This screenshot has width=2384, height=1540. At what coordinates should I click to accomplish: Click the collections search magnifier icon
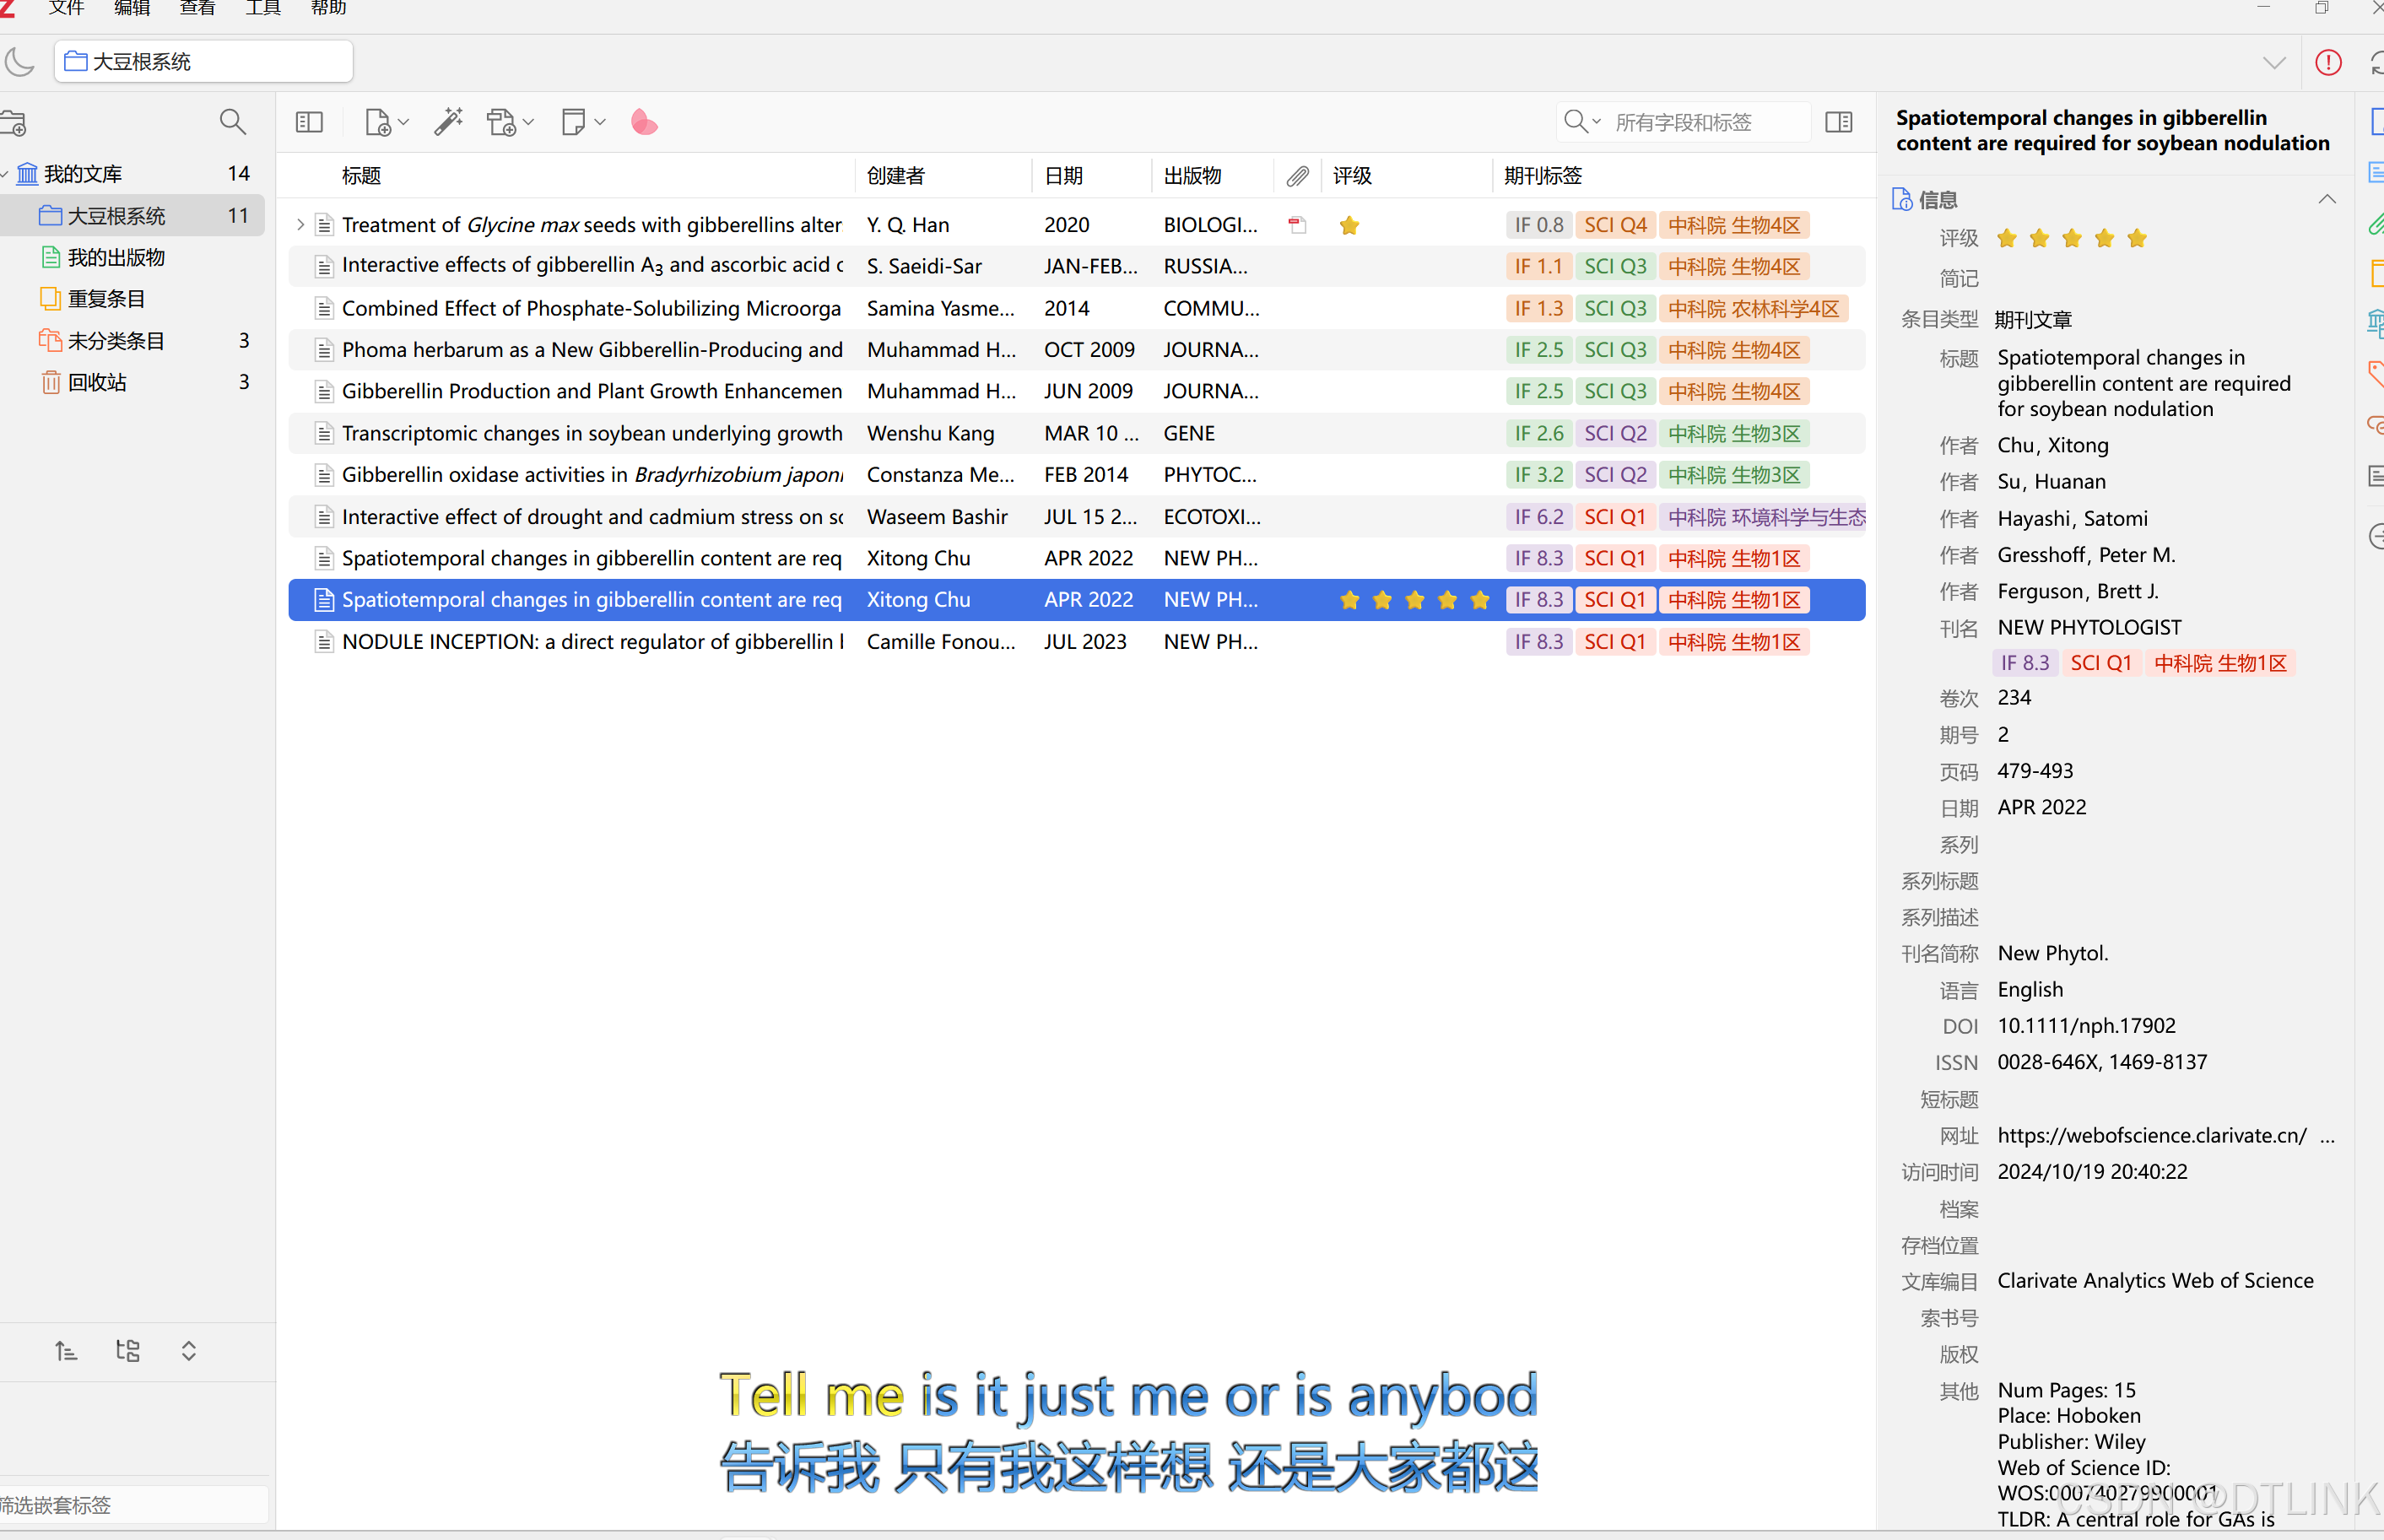coord(232,122)
